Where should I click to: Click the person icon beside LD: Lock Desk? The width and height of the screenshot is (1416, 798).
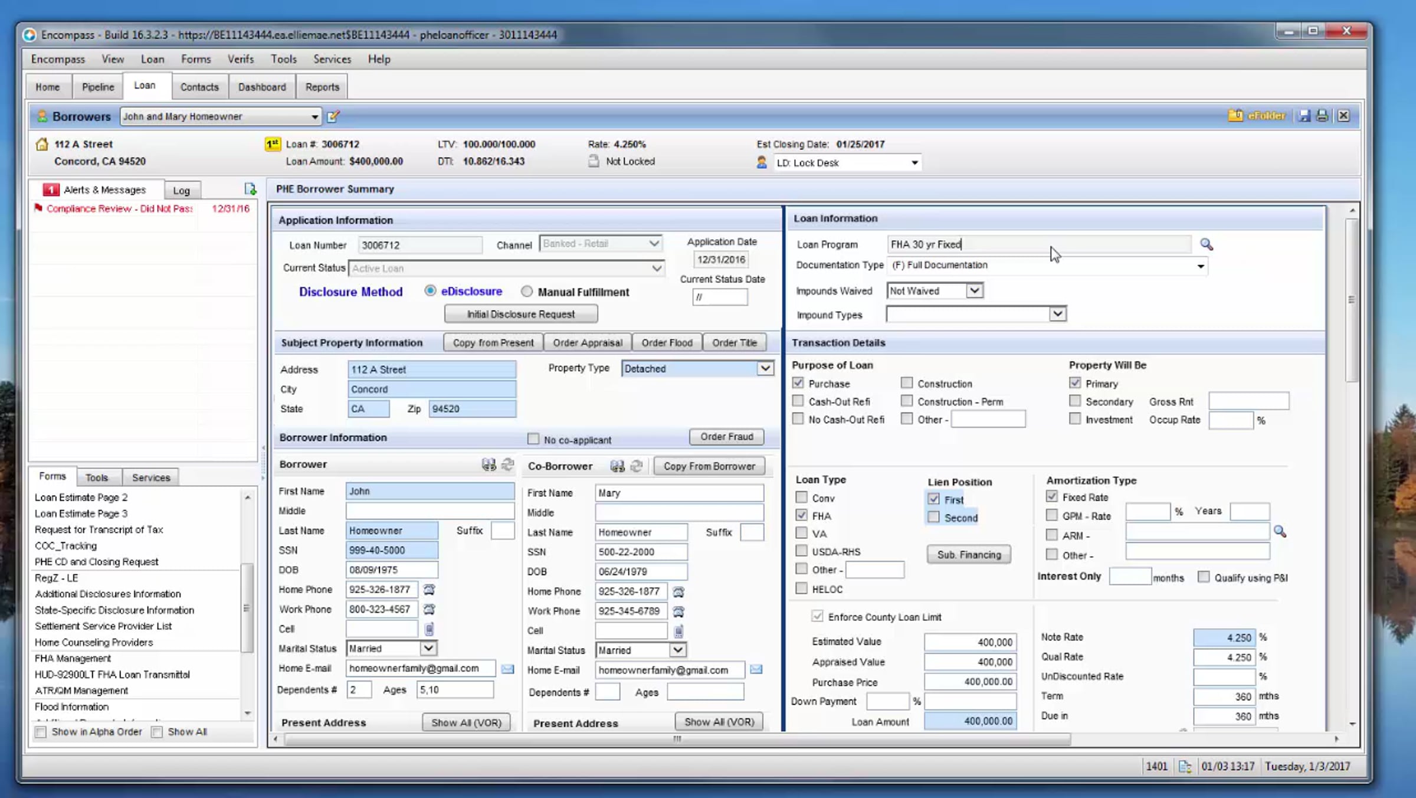pyautogui.click(x=762, y=162)
